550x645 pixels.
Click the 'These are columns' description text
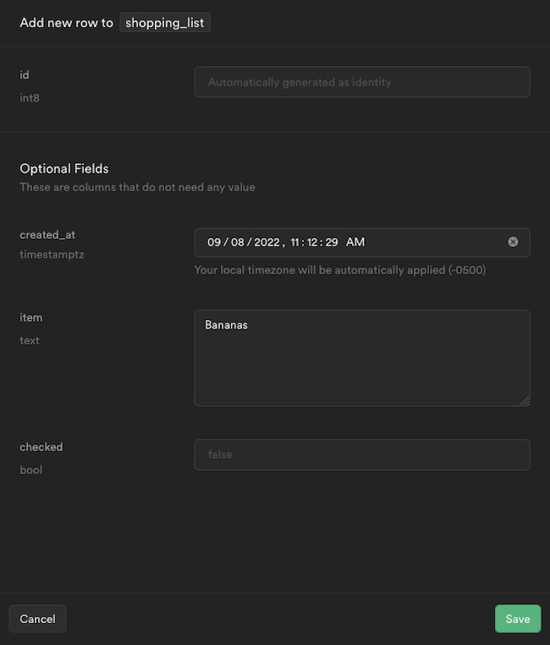click(x=137, y=188)
